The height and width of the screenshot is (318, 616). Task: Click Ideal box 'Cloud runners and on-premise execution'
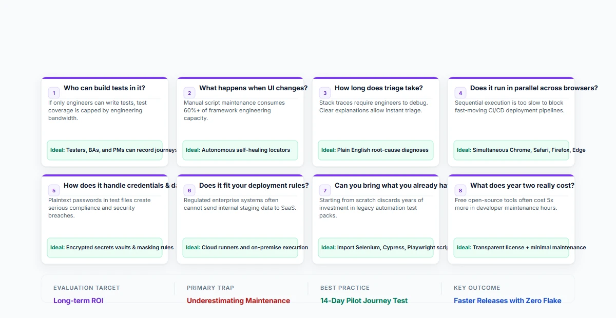(240, 248)
